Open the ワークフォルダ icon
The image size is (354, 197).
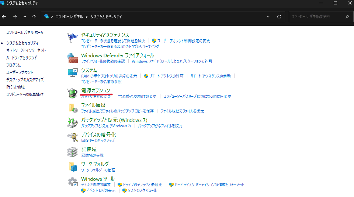click(73, 167)
